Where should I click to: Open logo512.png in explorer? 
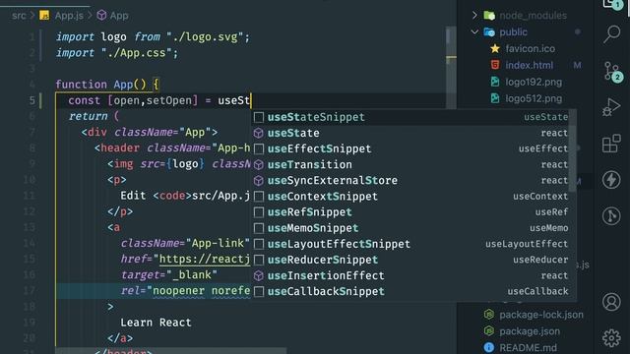click(x=534, y=98)
